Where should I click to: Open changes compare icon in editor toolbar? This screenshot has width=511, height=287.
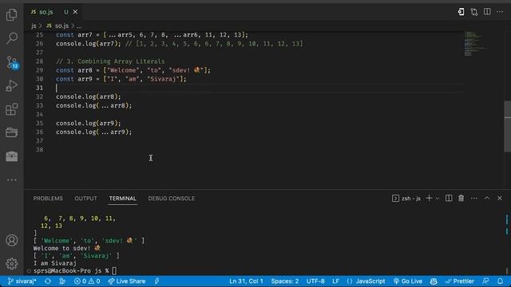click(x=473, y=12)
